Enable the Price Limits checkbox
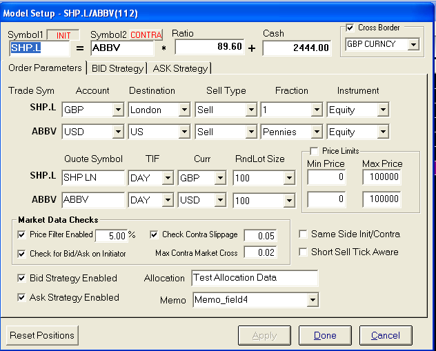The height and width of the screenshot is (351, 436). [x=314, y=151]
